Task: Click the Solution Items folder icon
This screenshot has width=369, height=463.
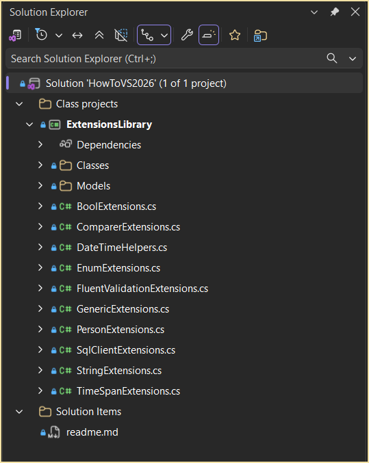Action: (45, 412)
